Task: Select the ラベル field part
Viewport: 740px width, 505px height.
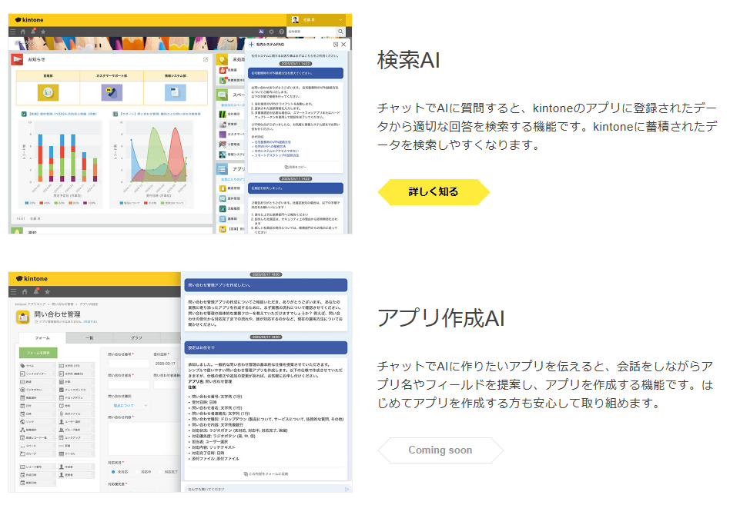Action: tap(38, 366)
